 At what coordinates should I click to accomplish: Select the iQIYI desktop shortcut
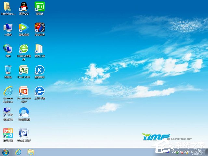40,6
